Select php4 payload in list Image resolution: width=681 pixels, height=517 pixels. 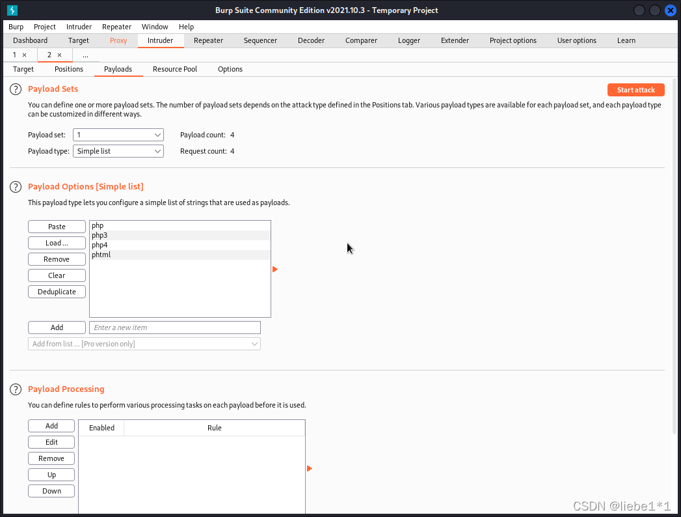[180, 245]
